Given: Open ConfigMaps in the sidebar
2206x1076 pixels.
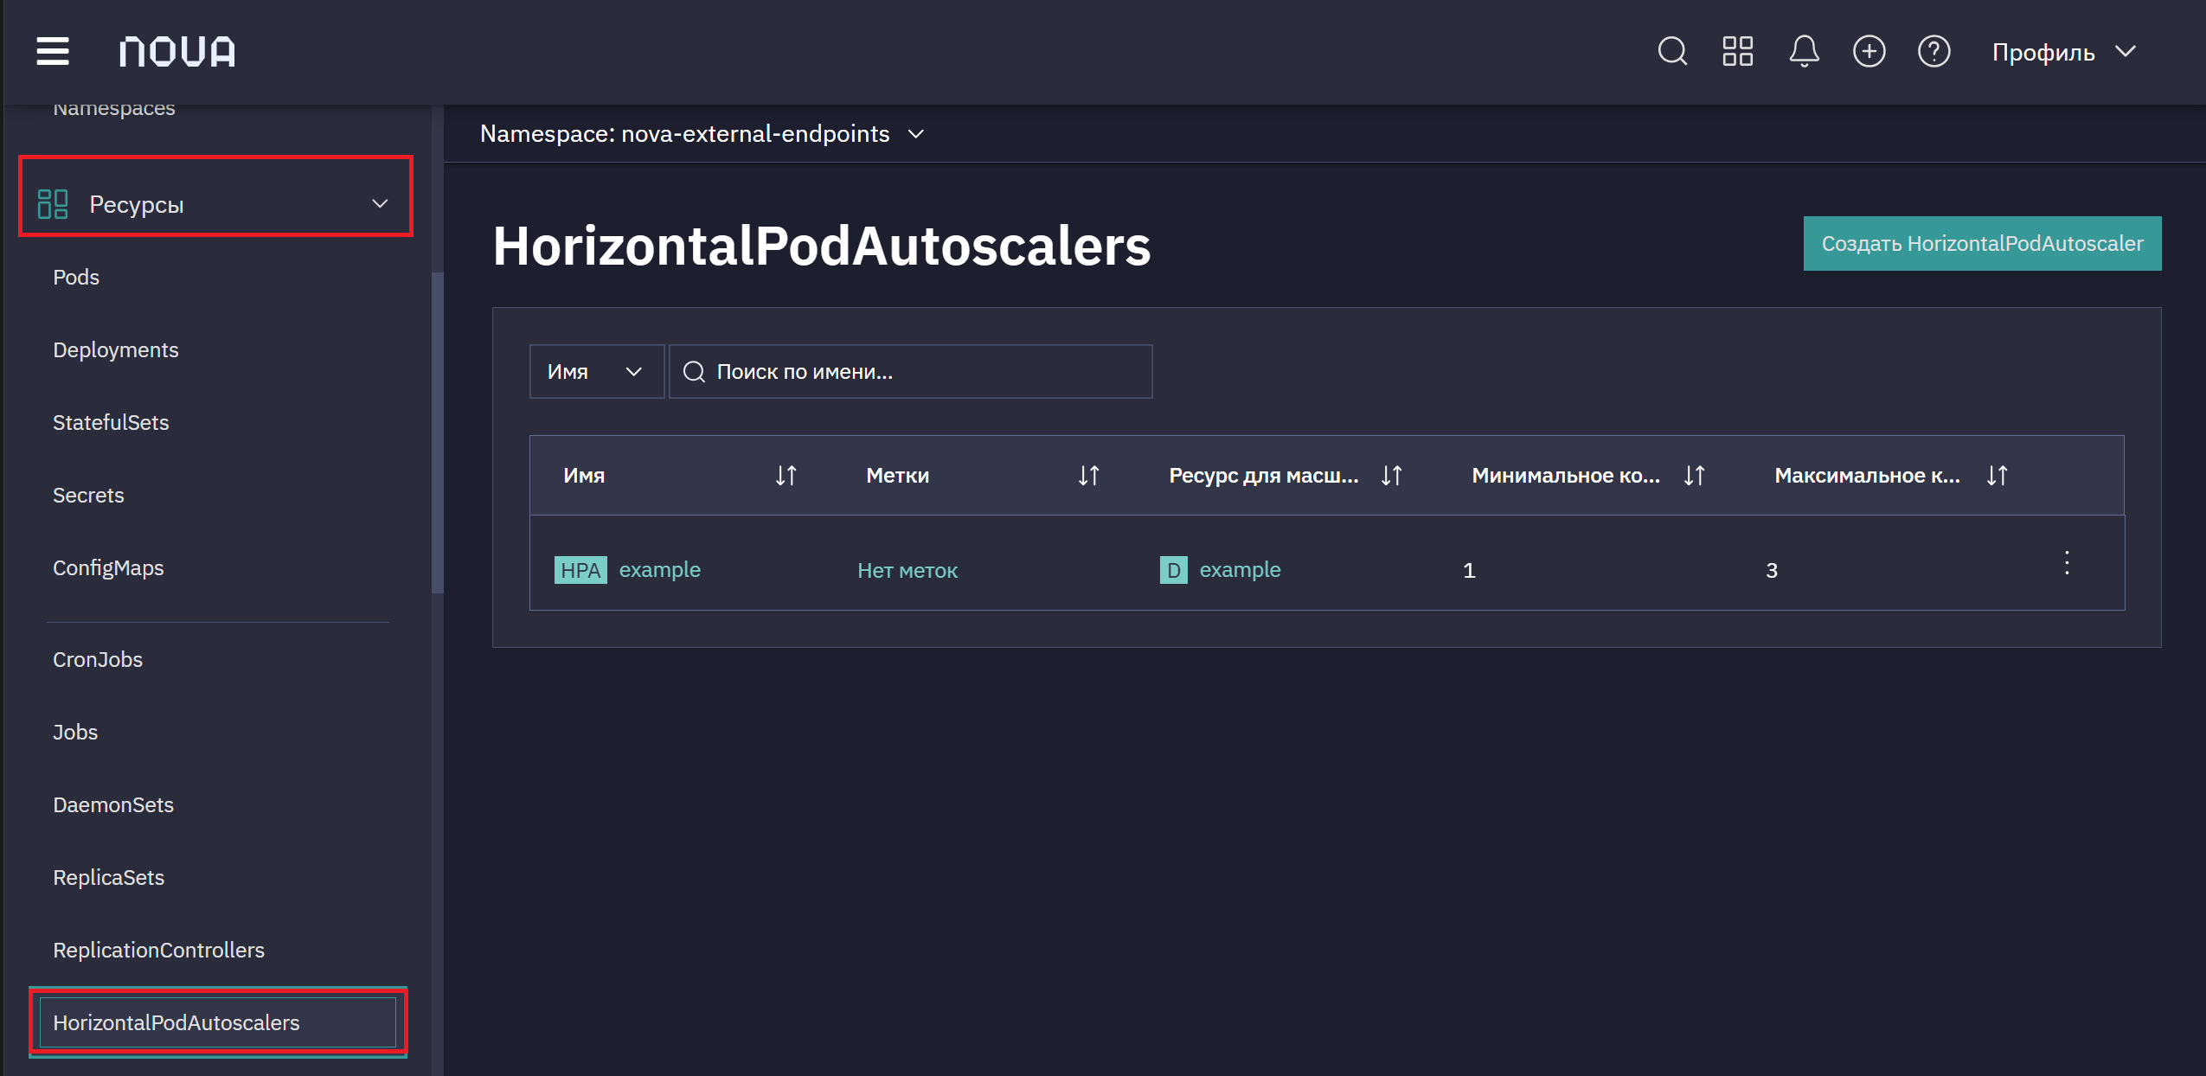Looking at the screenshot, I should coord(108,567).
